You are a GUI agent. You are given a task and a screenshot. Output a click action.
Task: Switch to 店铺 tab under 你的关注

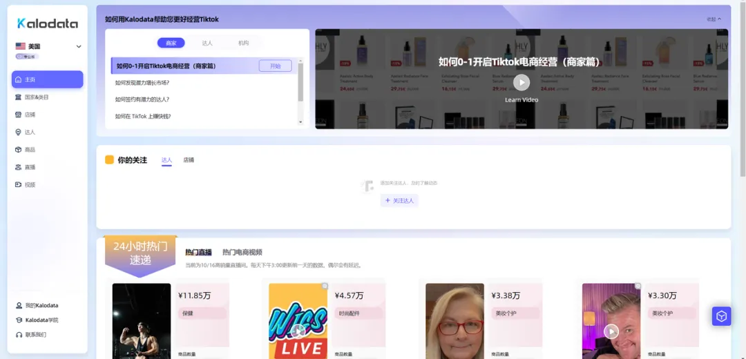click(189, 160)
